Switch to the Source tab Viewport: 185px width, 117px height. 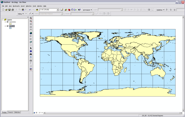(10, 112)
